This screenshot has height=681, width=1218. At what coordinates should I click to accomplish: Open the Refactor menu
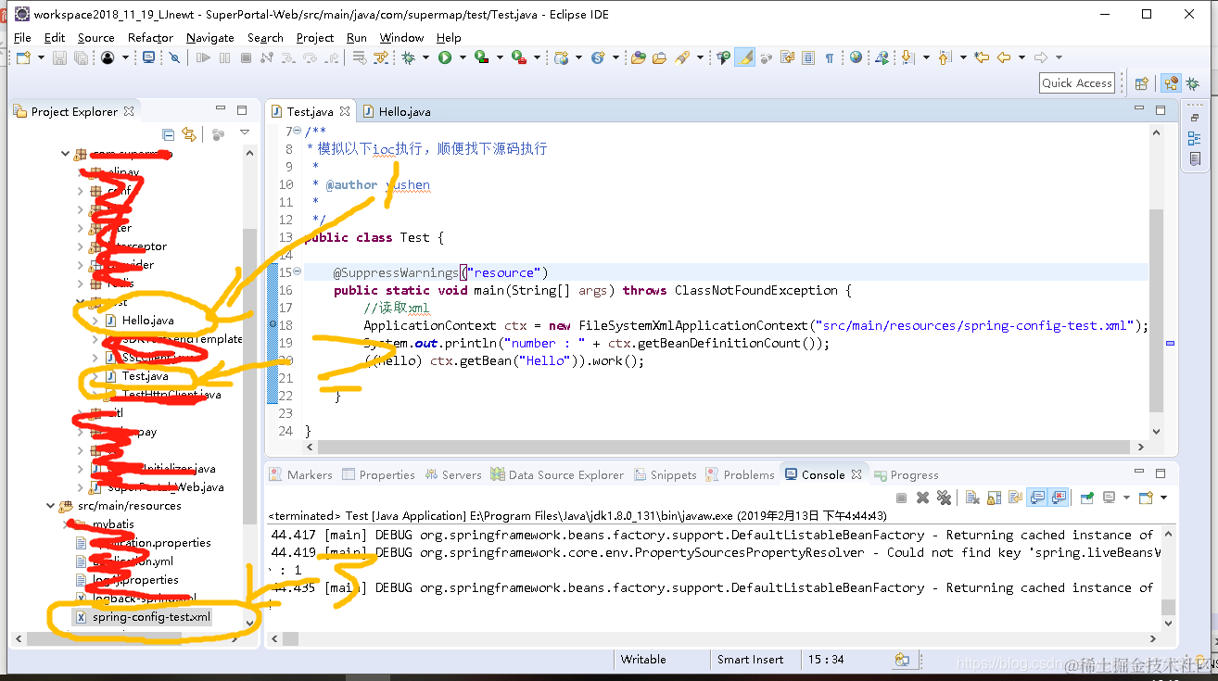[x=150, y=37]
